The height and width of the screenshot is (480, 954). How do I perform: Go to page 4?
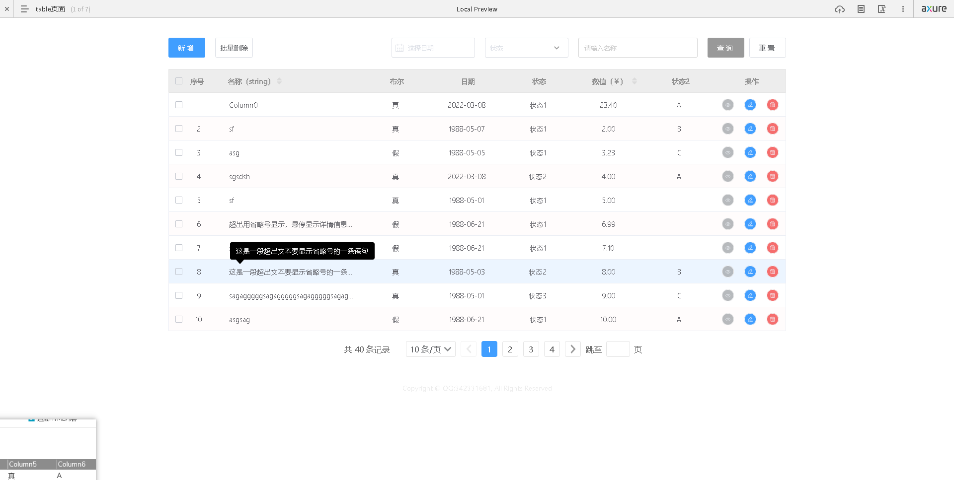(x=552, y=349)
